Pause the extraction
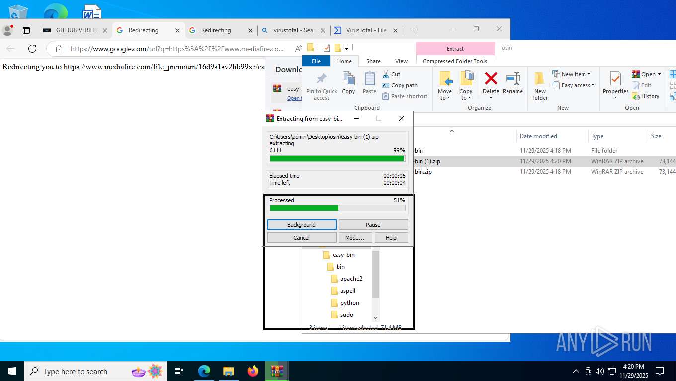 [373, 225]
